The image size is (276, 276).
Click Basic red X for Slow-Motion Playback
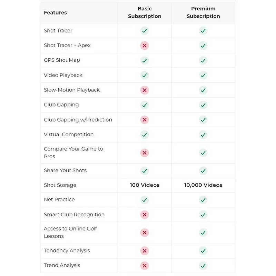(x=145, y=90)
